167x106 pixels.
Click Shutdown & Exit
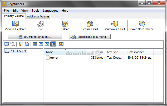point(114,26)
